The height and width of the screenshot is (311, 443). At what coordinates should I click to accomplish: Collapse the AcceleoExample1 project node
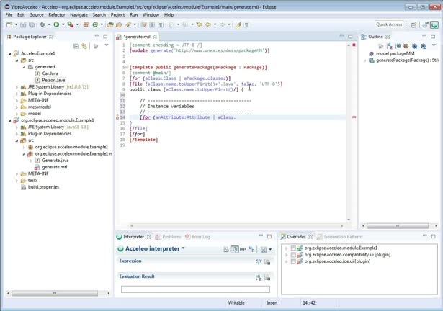click(x=10, y=53)
